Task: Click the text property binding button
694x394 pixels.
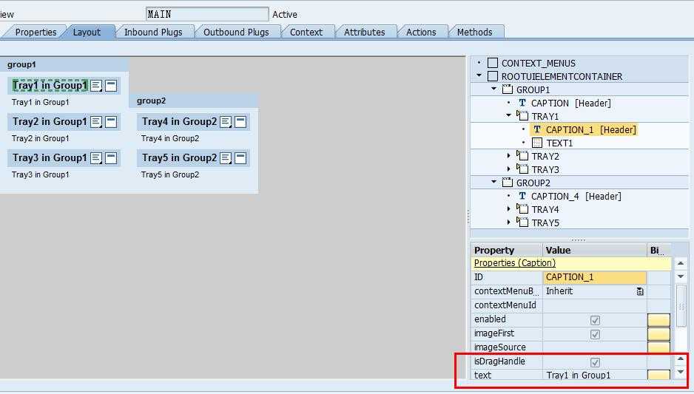Action: (658, 375)
